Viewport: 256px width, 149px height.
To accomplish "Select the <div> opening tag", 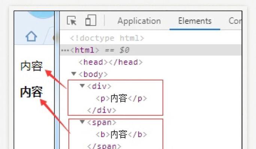I will [x=99, y=86].
